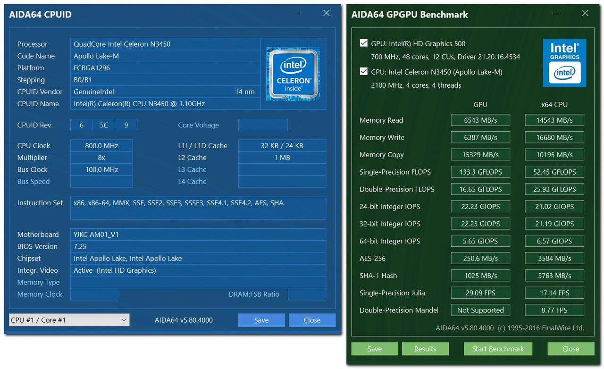Screen dimensions: 604x369
Task: Click CPU Memory Copy result 10195 MB/s
Action: coord(554,155)
